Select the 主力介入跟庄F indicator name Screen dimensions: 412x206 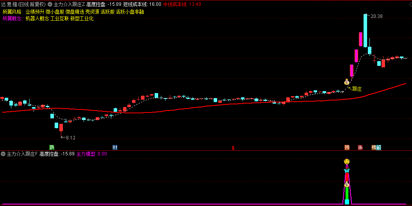coord(22,154)
